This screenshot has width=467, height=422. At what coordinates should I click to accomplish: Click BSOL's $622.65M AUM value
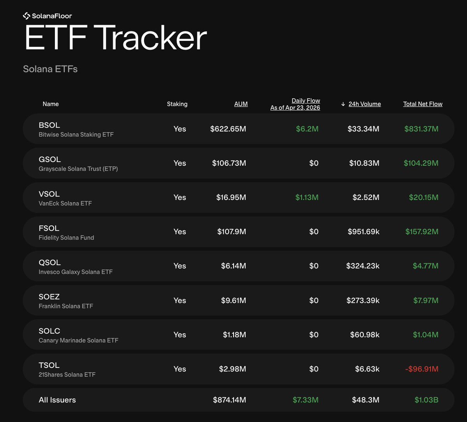[x=228, y=129]
